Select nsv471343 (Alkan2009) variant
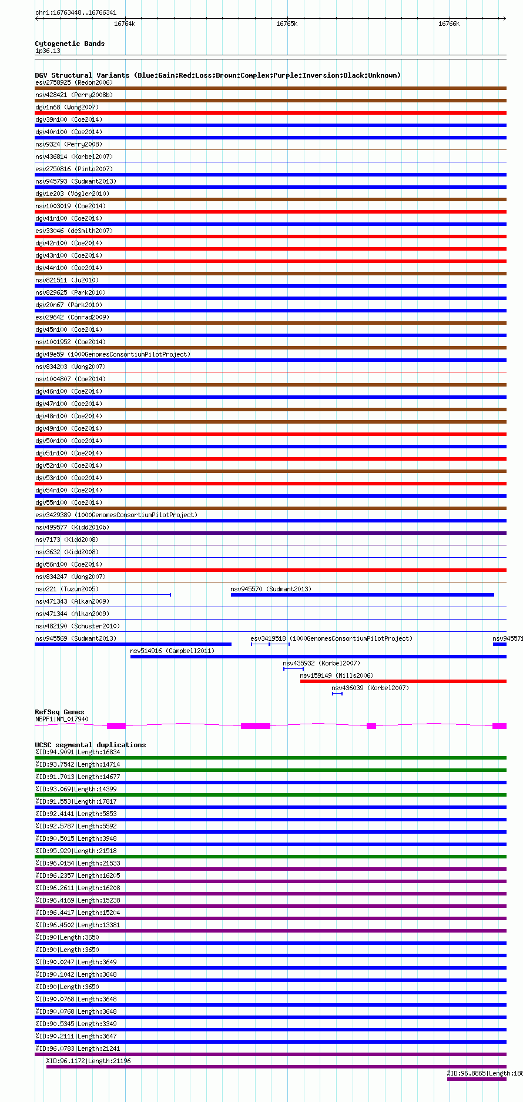The height and width of the screenshot is (1102, 523). pos(72,601)
